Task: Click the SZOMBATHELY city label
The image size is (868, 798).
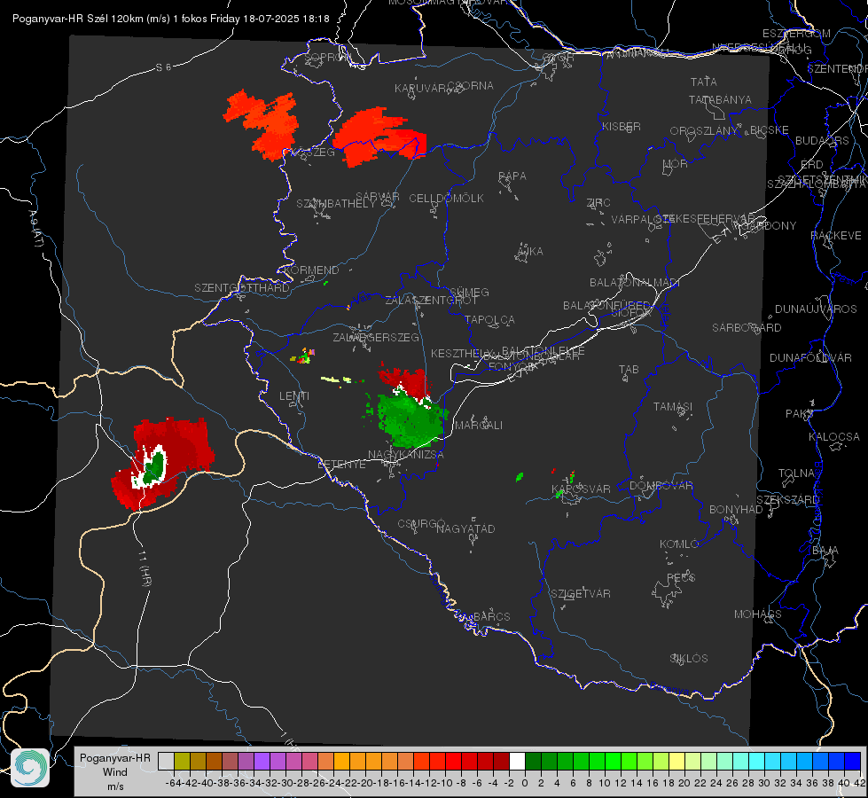Action: tap(336, 203)
